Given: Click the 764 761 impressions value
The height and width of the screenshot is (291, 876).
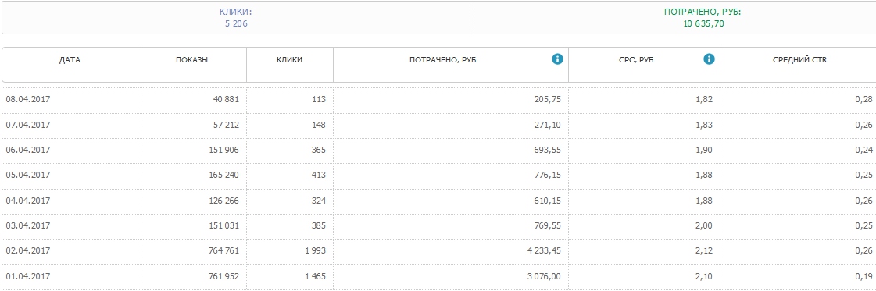Looking at the screenshot, I should point(223,251).
